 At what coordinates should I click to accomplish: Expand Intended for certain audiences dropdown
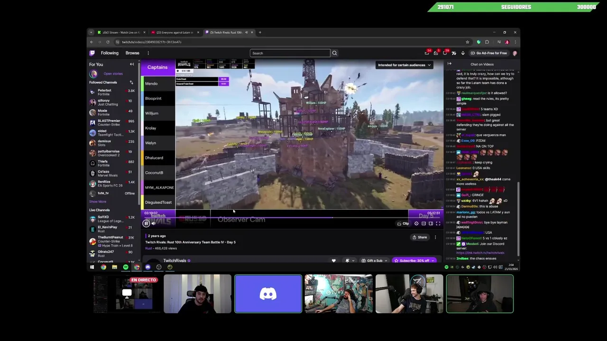405,65
